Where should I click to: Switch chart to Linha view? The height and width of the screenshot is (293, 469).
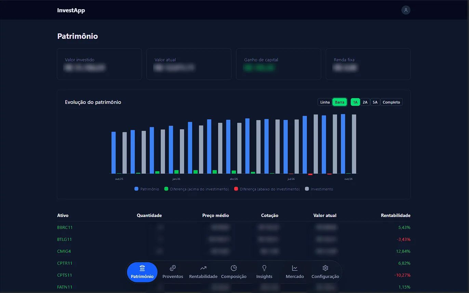325,102
